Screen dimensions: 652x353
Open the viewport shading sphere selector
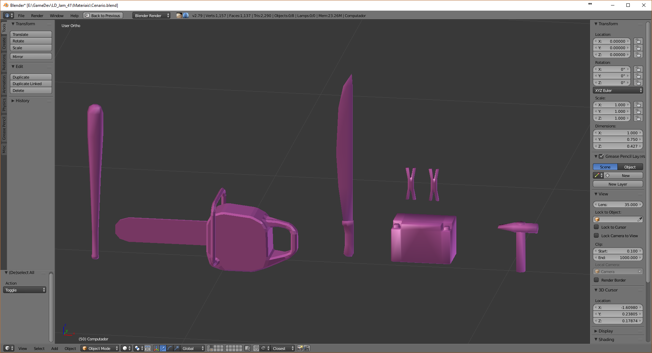tap(127, 348)
